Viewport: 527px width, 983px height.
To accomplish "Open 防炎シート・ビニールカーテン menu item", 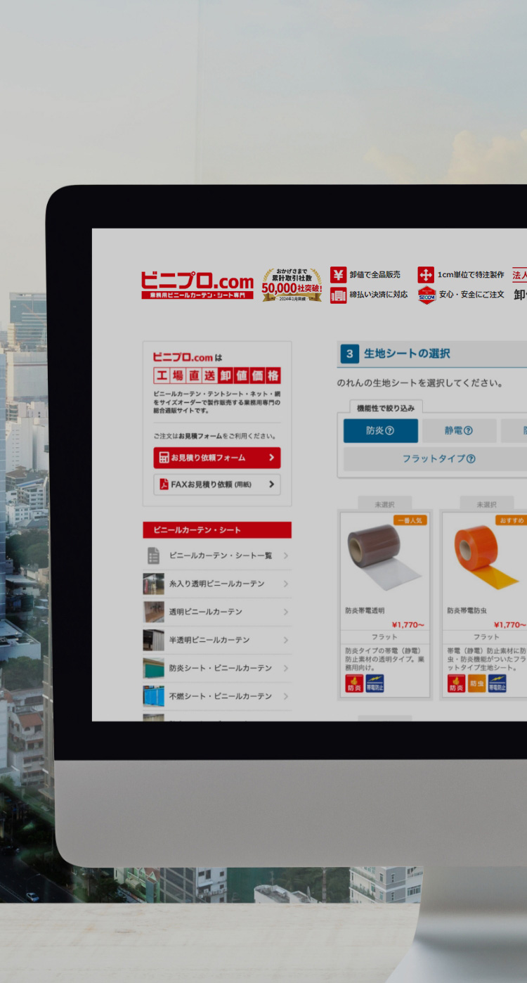I will 217,668.
